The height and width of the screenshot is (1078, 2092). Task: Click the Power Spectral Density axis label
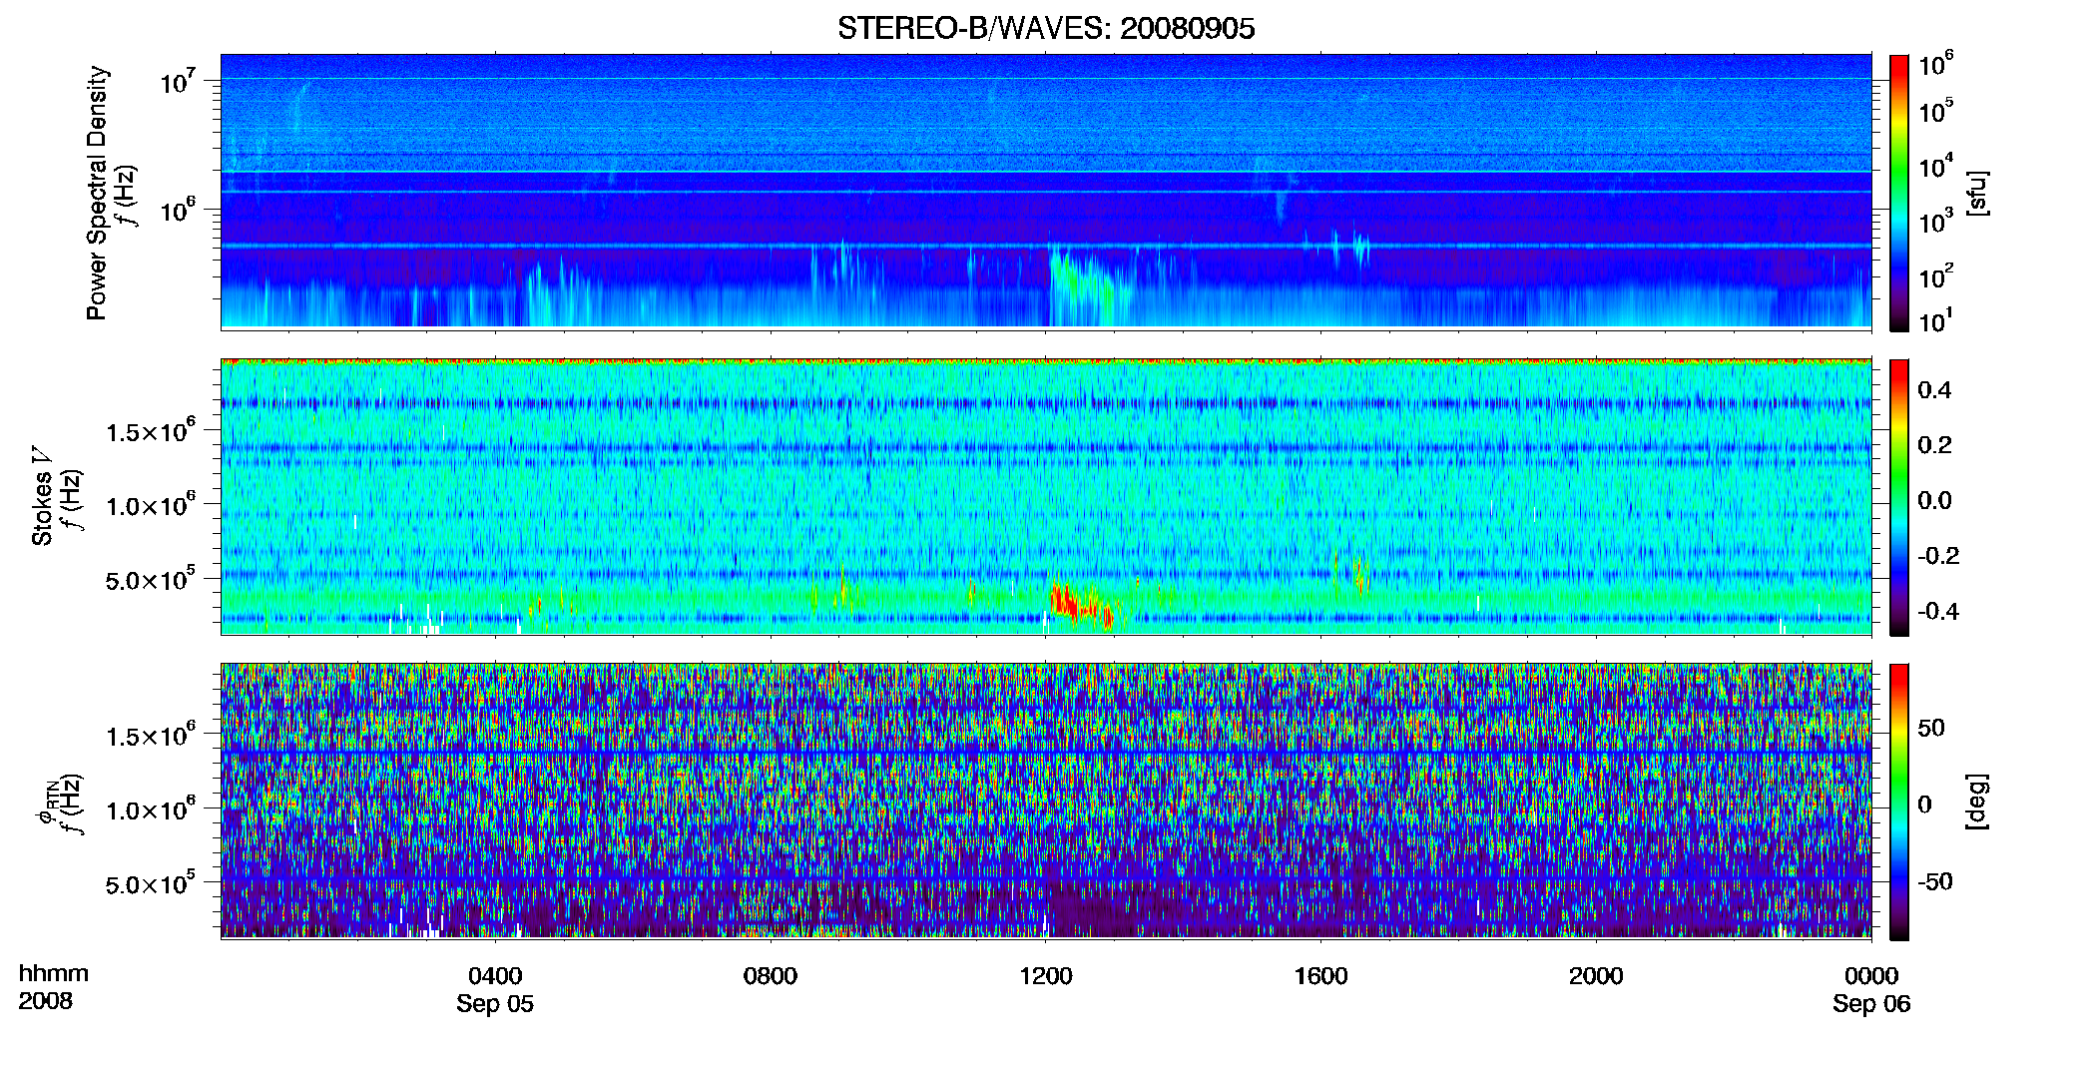tap(96, 193)
